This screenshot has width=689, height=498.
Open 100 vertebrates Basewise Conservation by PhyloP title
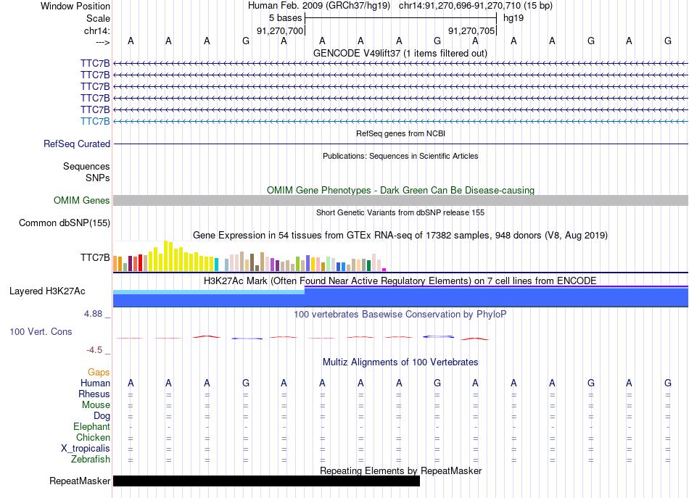400,314
